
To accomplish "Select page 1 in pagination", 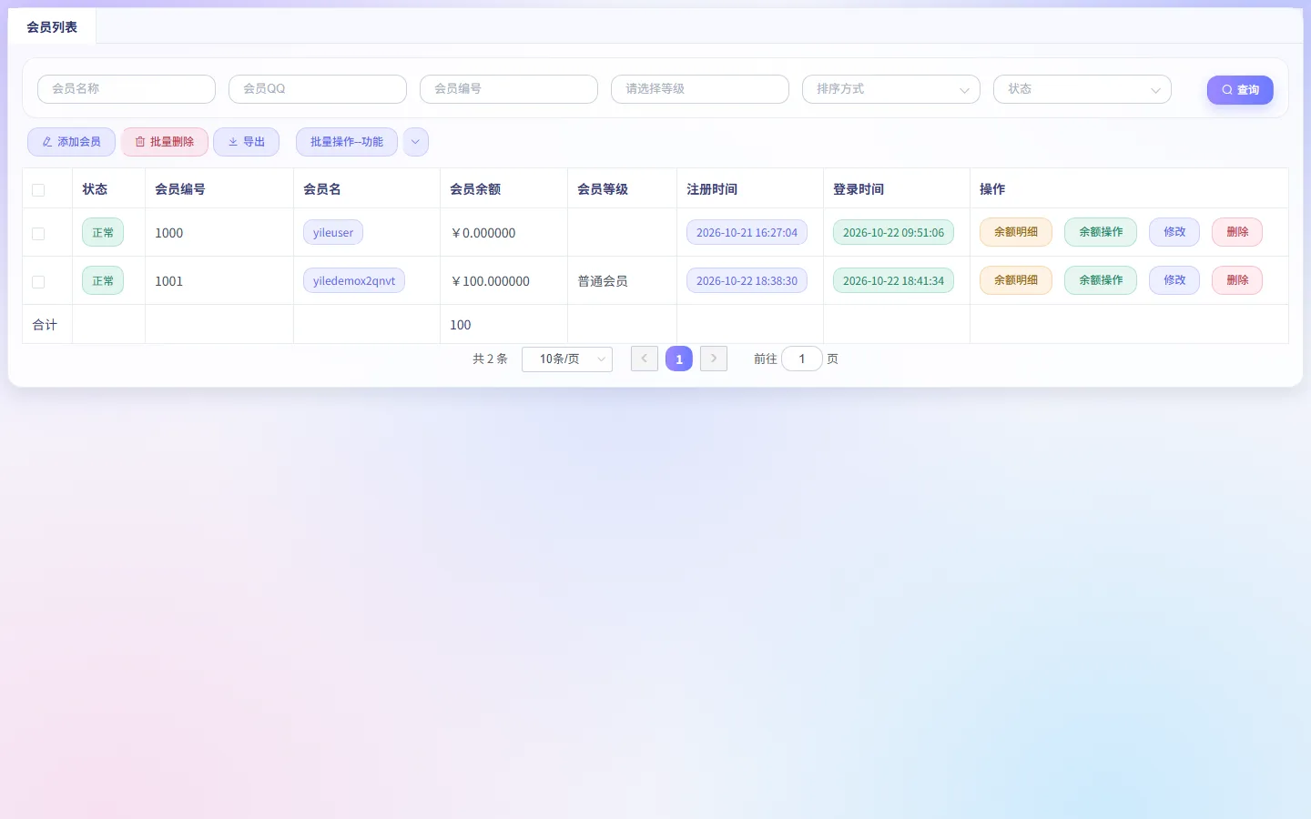I will point(679,359).
